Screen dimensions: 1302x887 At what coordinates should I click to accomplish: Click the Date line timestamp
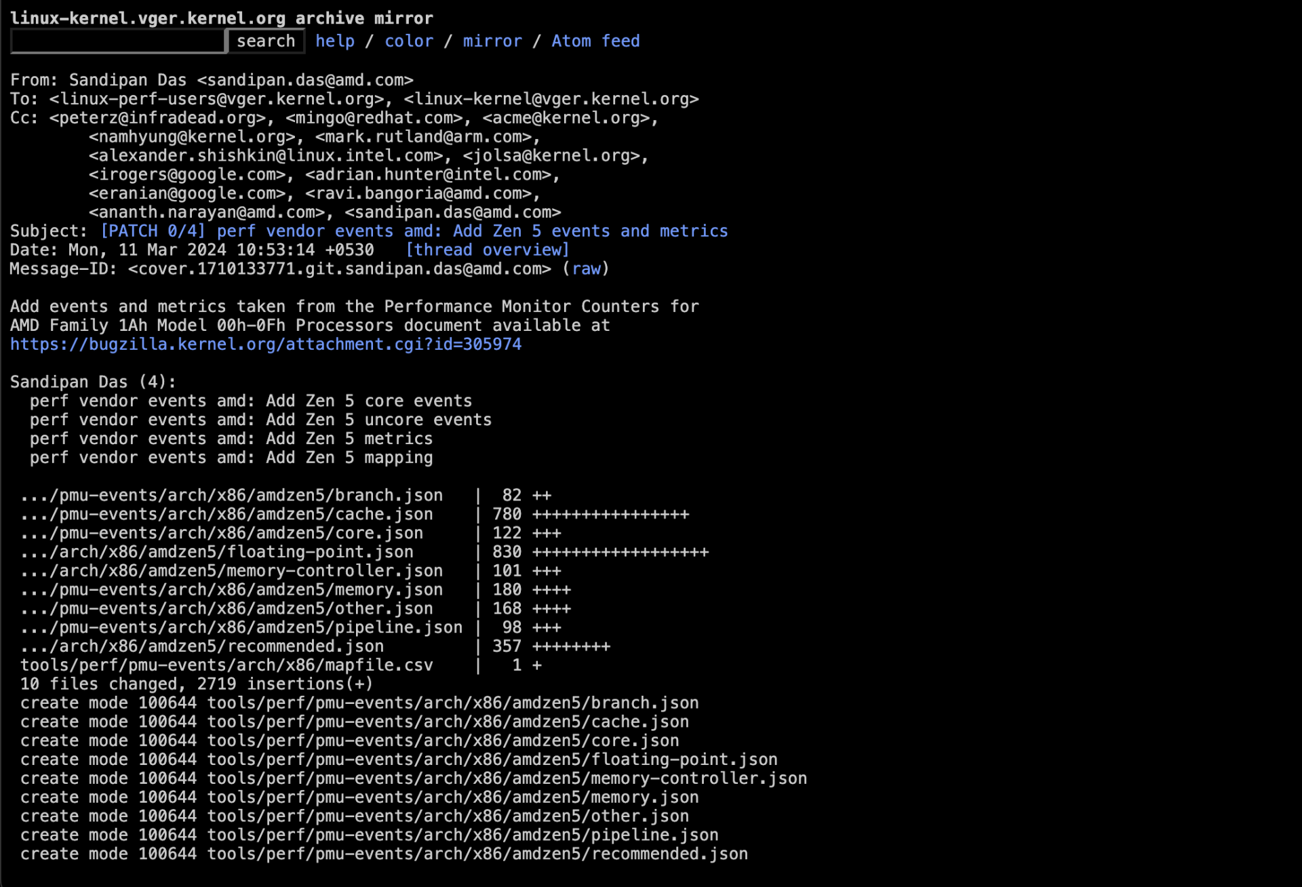[x=220, y=250]
